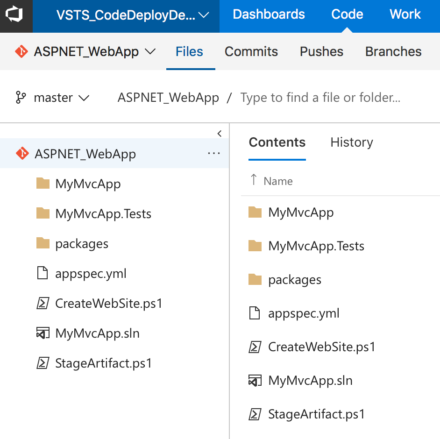440x439 pixels.
Task: Open the Branches tab
Action: coord(393,52)
